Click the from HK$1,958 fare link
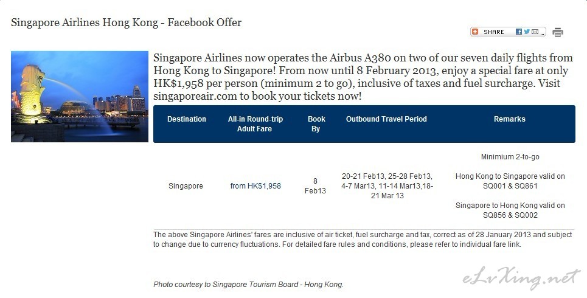587x298 pixels. (255, 186)
